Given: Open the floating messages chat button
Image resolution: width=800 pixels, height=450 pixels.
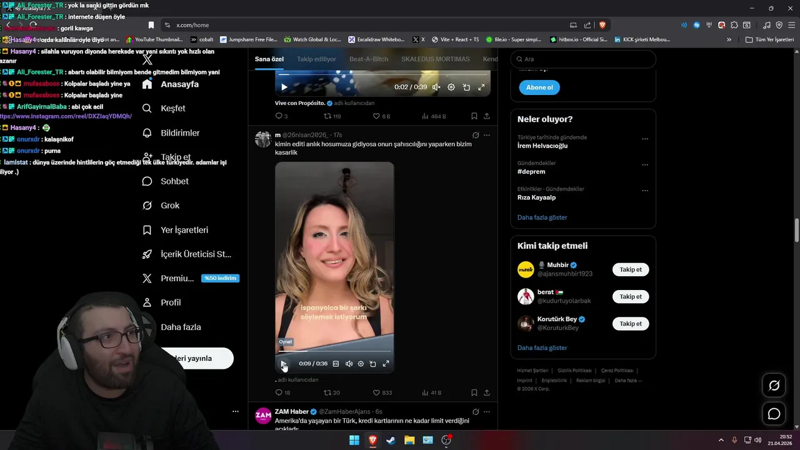Looking at the screenshot, I should pyautogui.click(x=774, y=414).
